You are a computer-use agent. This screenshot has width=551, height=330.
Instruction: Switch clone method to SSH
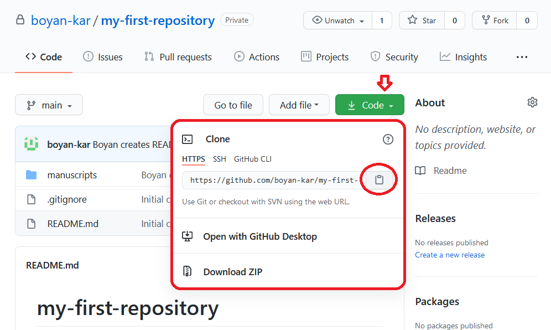point(219,159)
